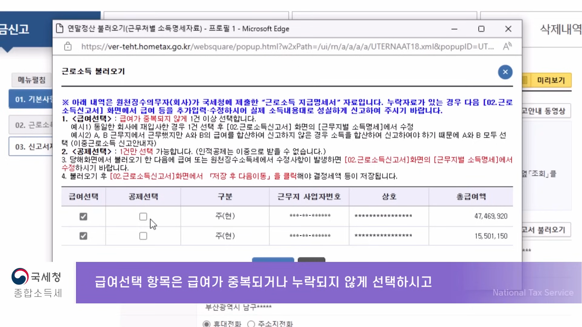This screenshot has height=327, width=582.
Task: Close the Edge popup window
Action: (x=508, y=29)
